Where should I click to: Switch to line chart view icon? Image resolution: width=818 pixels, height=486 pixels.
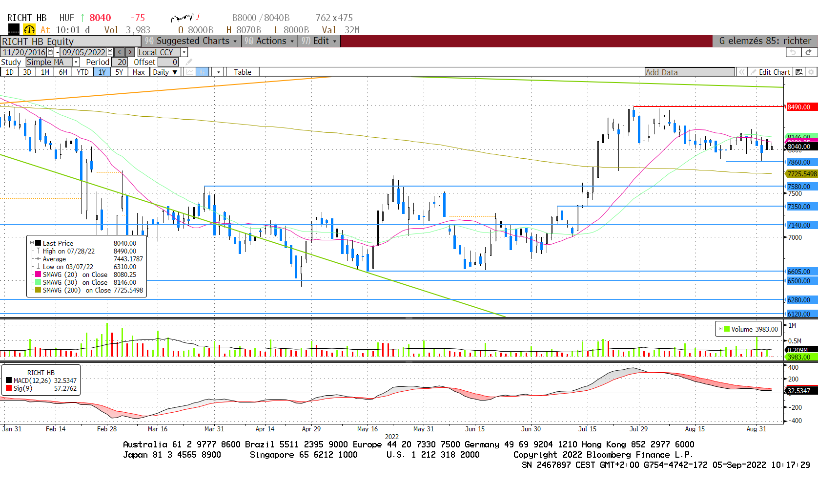[x=190, y=72]
